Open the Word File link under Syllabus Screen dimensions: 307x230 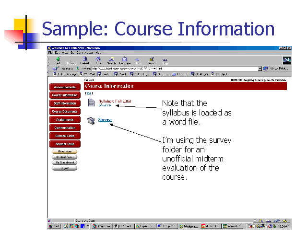pos(105,105)
